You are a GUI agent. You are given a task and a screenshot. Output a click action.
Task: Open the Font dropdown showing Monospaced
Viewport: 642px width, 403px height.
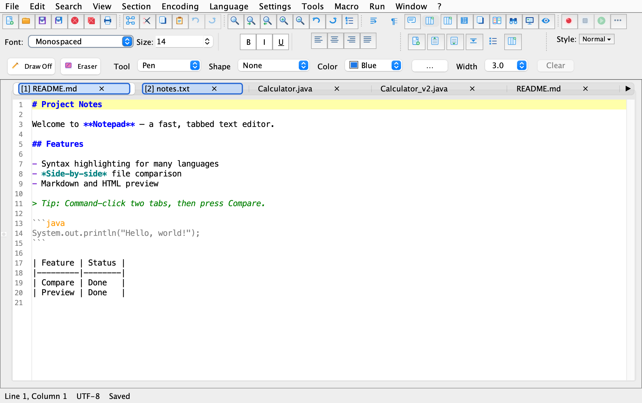(81, 42)
